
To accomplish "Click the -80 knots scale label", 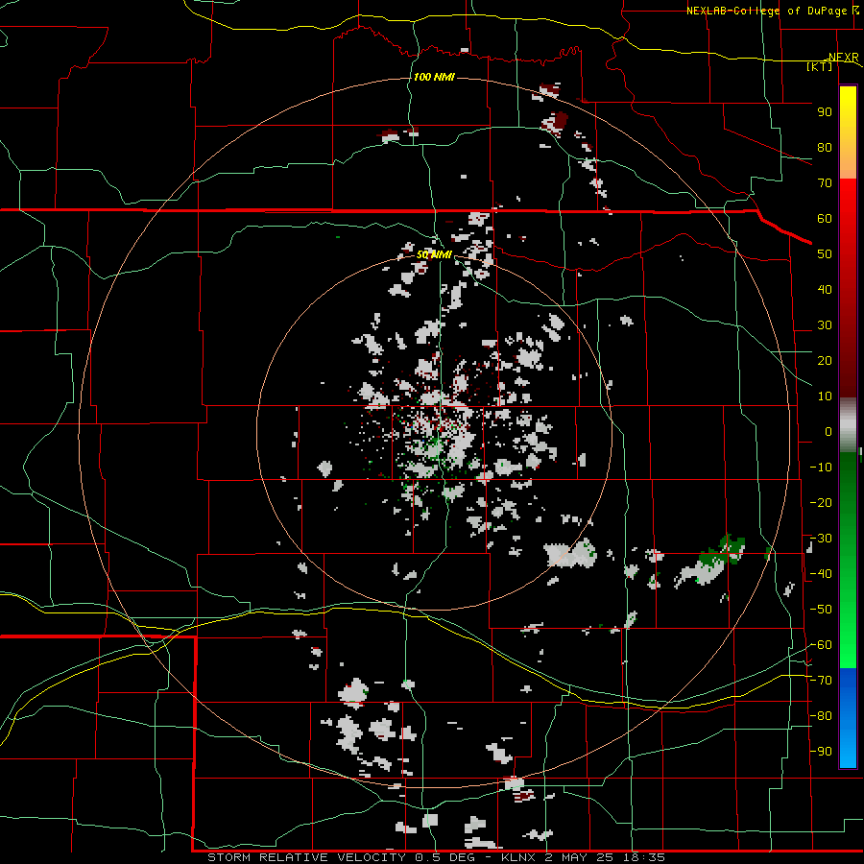I will (x=821, y=716).
